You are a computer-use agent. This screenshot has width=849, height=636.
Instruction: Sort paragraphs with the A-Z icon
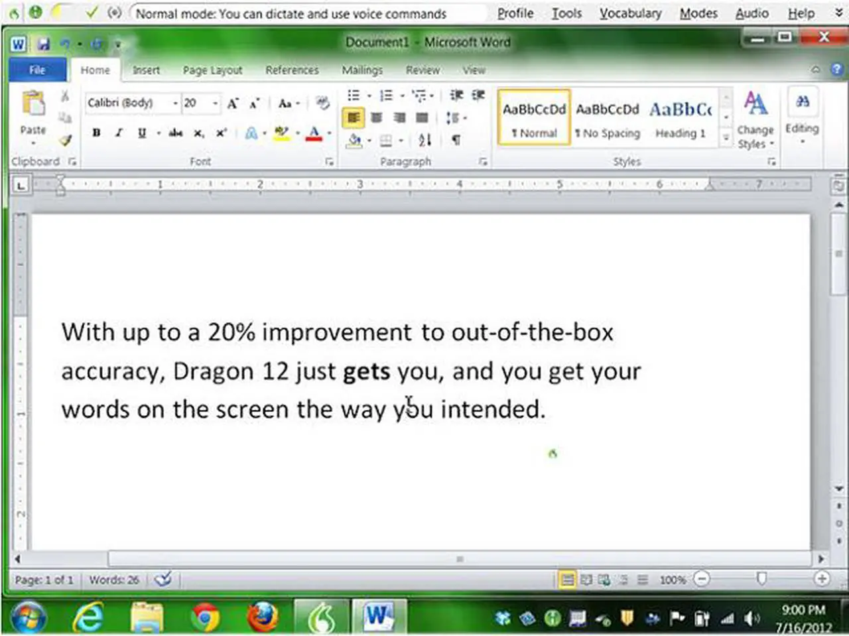pos(424,140)
